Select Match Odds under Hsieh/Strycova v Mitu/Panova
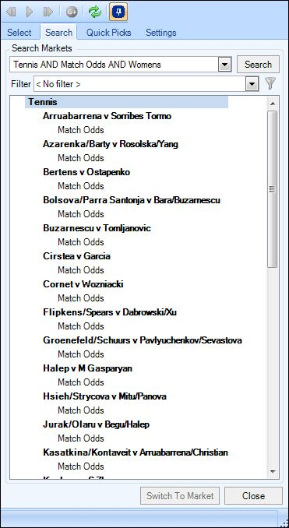The height and width of the screenshot is (528, 289). pos(81,410)
